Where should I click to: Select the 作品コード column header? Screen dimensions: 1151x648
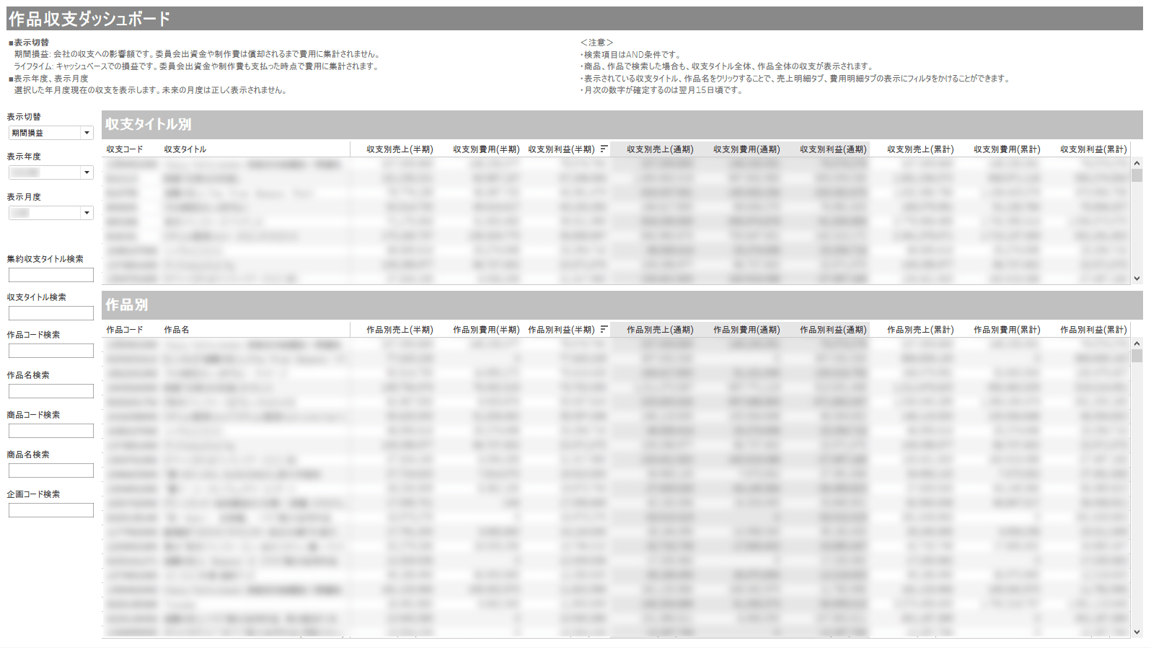pos(125,330)
